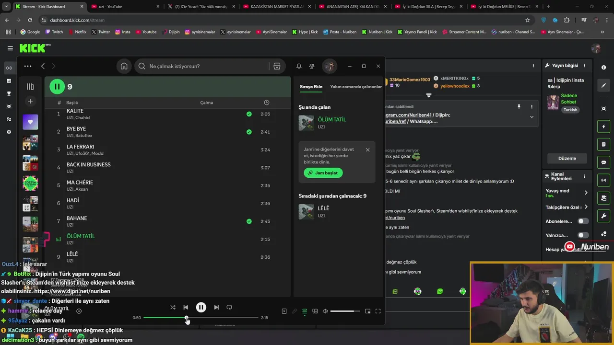Switch to Sıraya Ekle tab
Viewport: 614px width, 345px height.
point(311,87)
